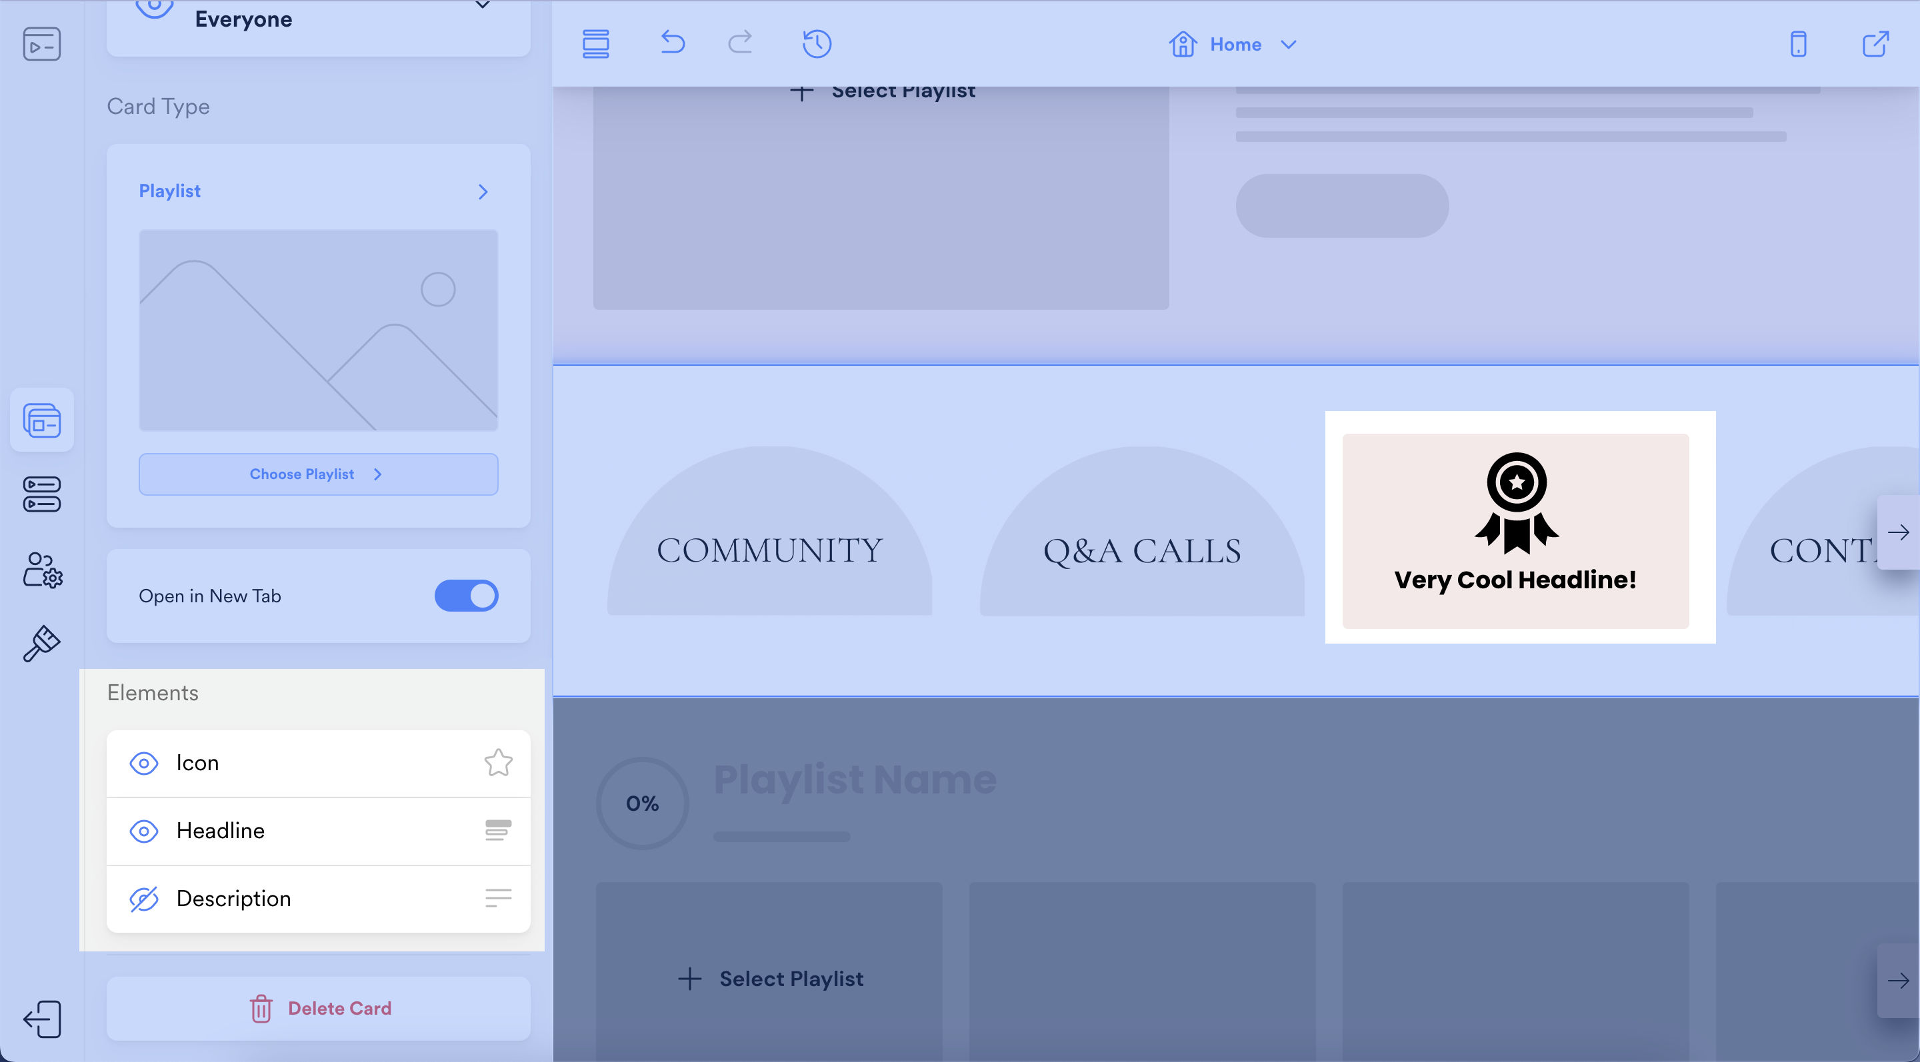The image size is (1920, 1062).
Task: Switch to mobile preview icon
Action: [x=1798, y=44]
